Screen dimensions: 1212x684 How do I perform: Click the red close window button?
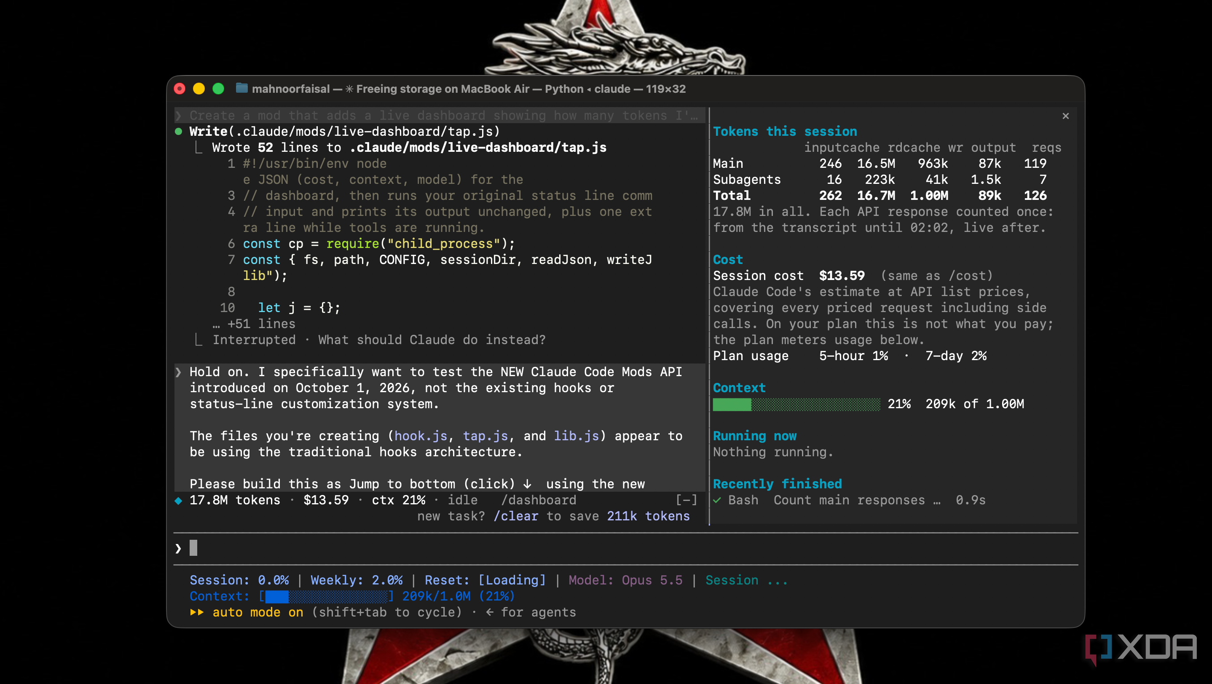click(x=179, y=89)
